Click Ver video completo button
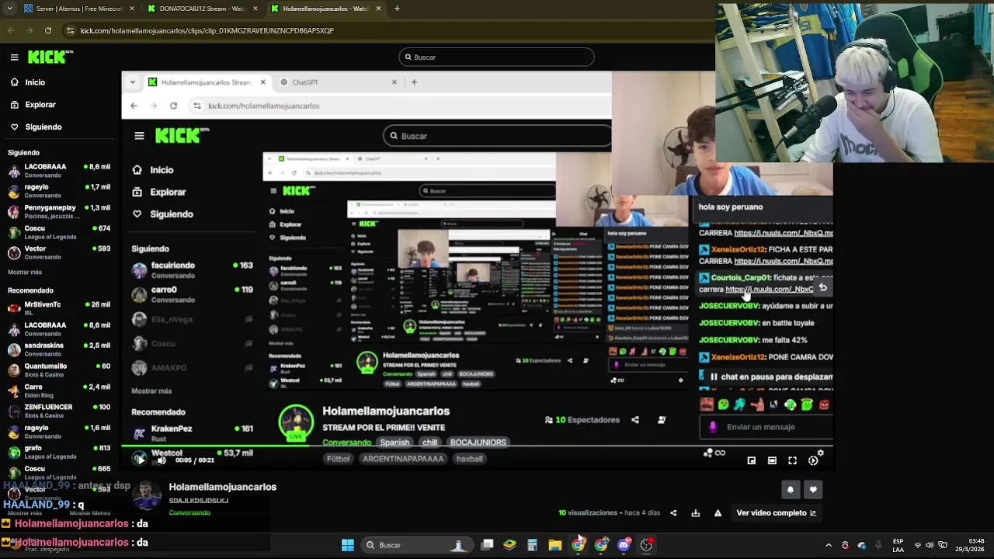 pos(776,512)
